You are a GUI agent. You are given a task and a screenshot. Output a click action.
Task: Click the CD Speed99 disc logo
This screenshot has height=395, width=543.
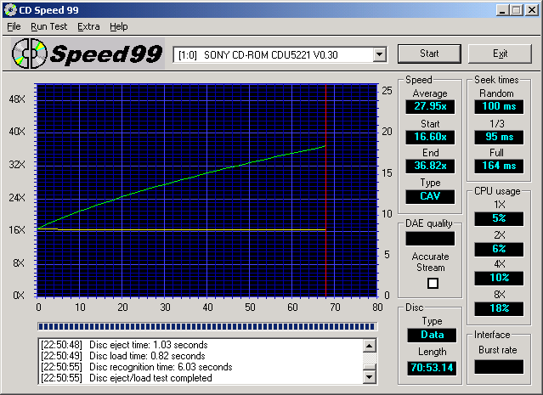(29, 54)
